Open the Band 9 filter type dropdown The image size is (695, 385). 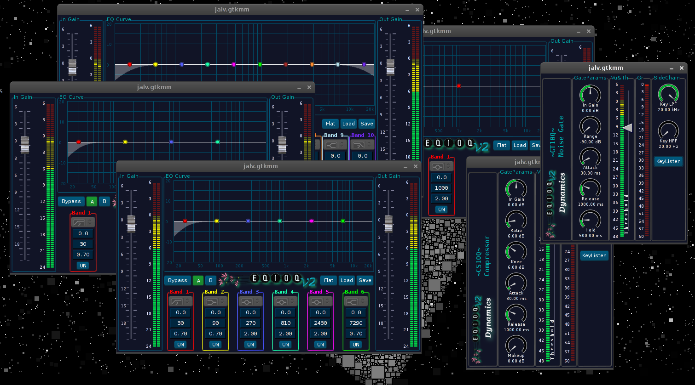click(335, 145)
